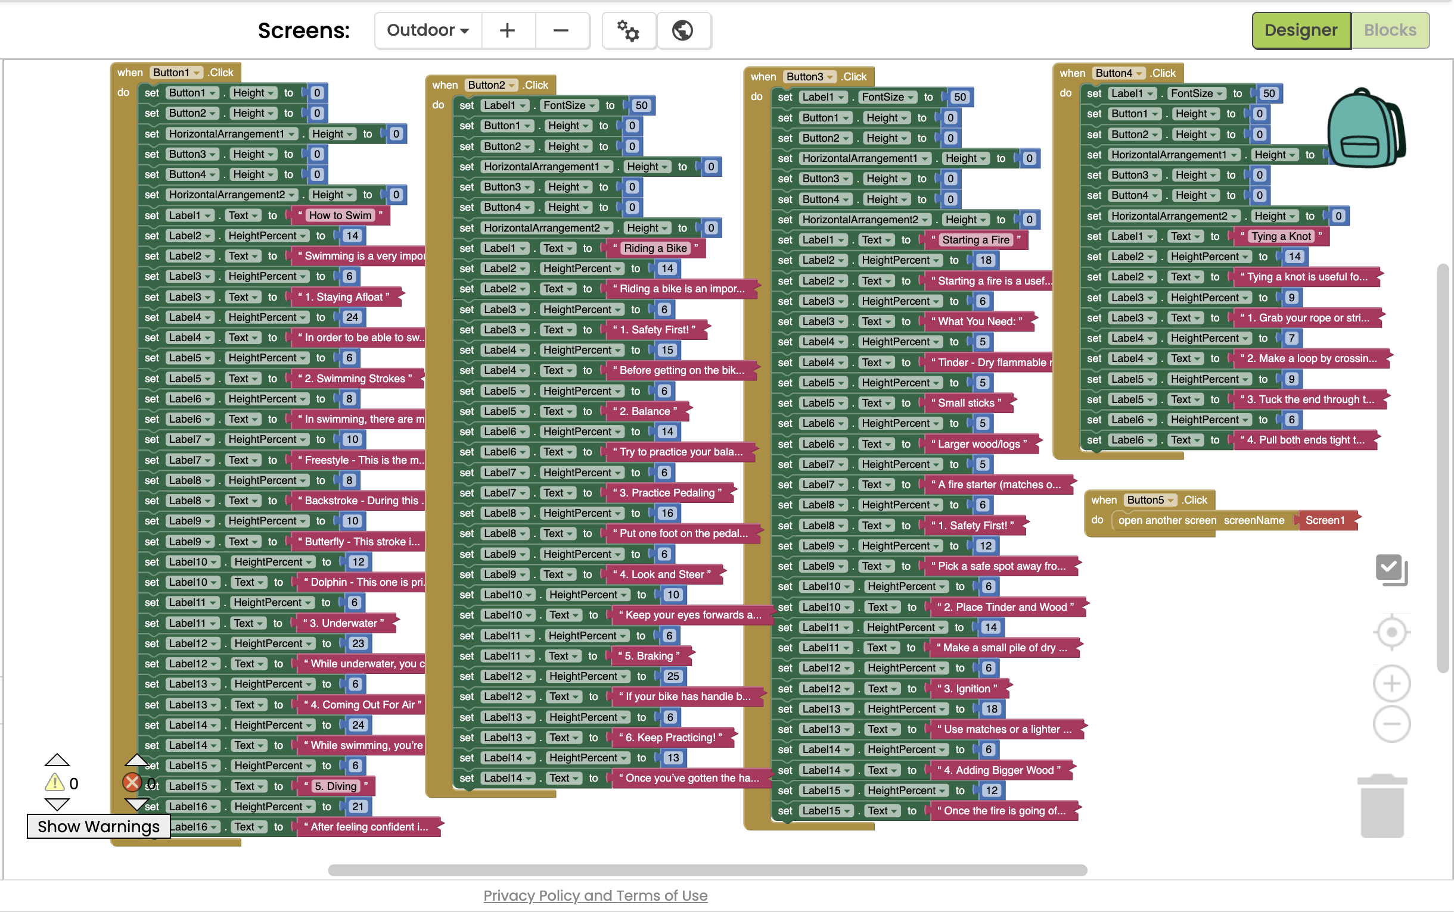Click the globe language icon
The image size is (1454, 912).
click(683, 30)
